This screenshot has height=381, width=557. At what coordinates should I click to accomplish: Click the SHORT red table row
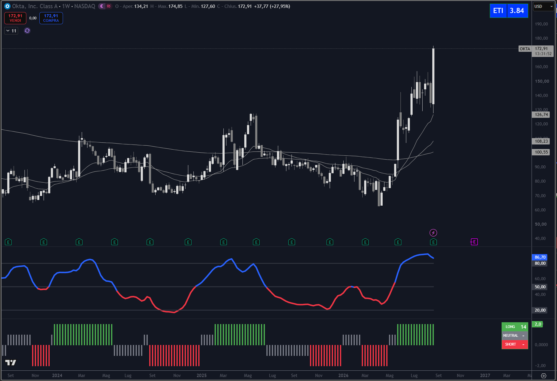(515, 344)
